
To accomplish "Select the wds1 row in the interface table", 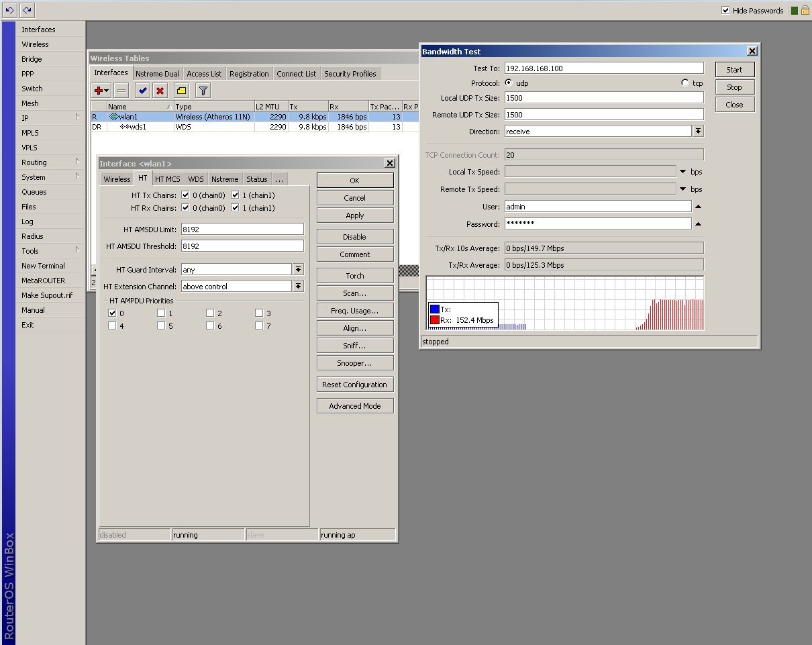I will [254, 127].
